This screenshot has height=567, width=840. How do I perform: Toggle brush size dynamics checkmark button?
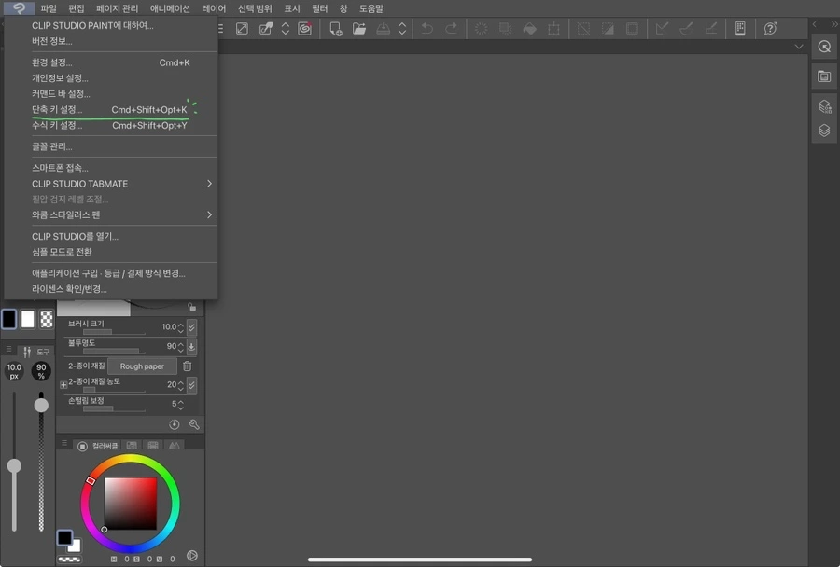[191, 326]
